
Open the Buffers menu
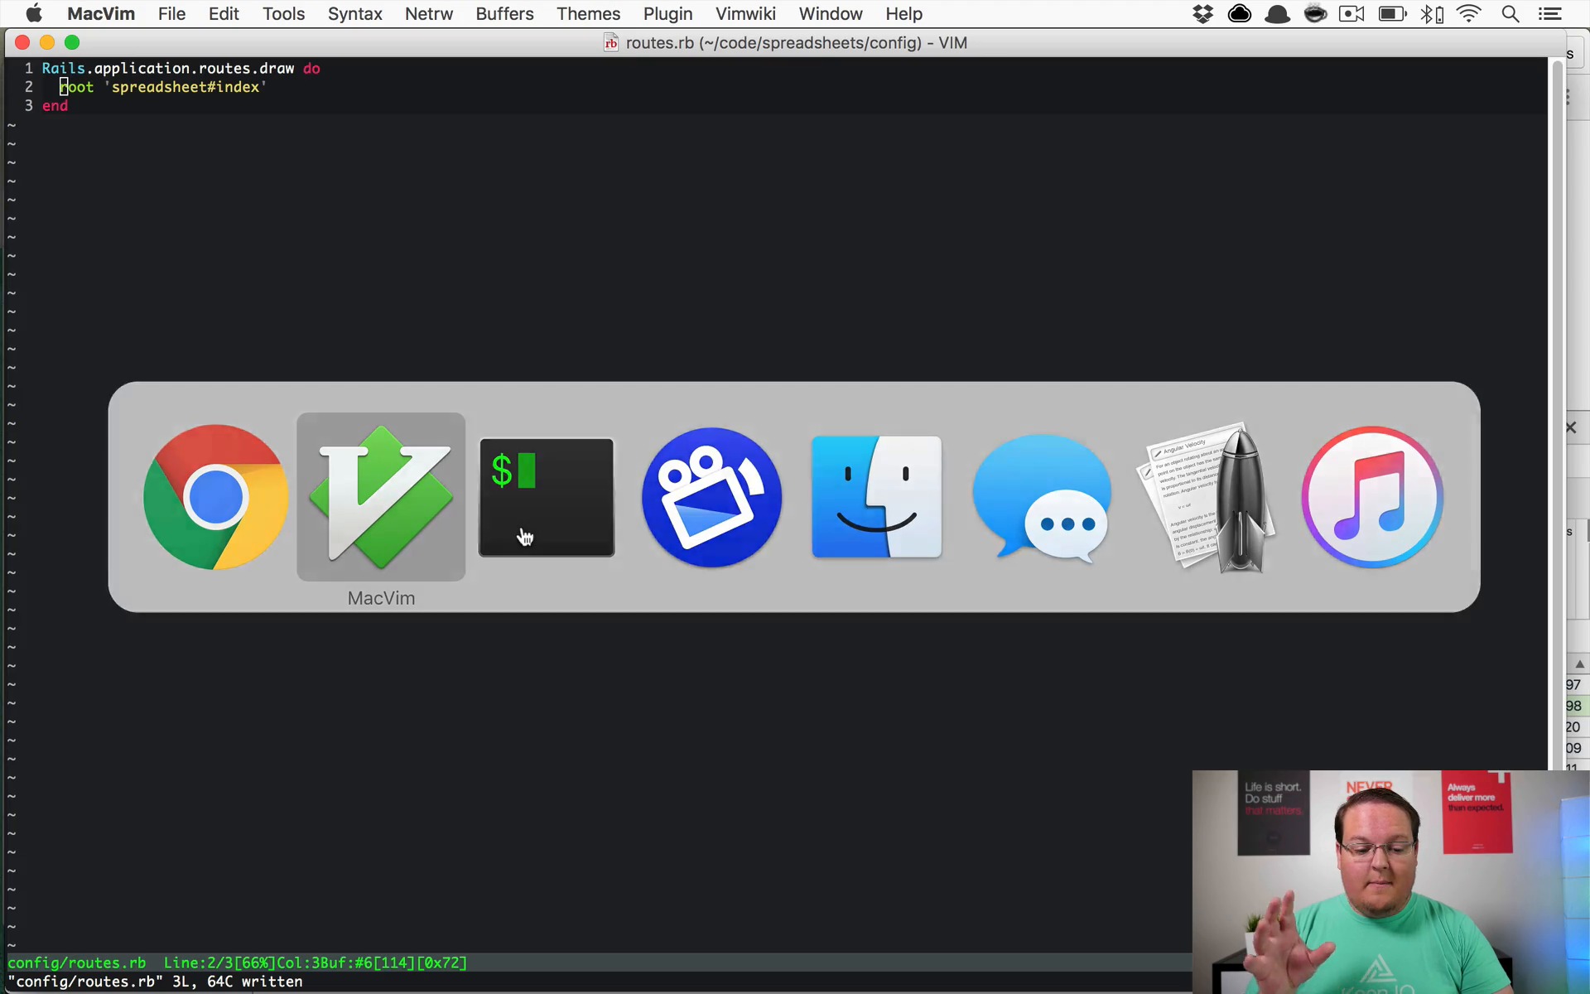pyautogui.click(x=504, y=13)
